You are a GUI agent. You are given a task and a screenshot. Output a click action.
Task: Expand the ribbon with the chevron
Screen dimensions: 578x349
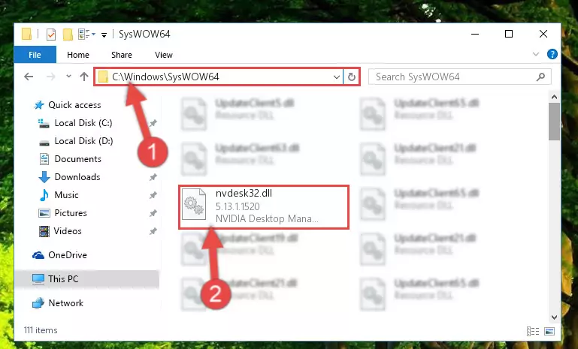(x=536, y=55)
